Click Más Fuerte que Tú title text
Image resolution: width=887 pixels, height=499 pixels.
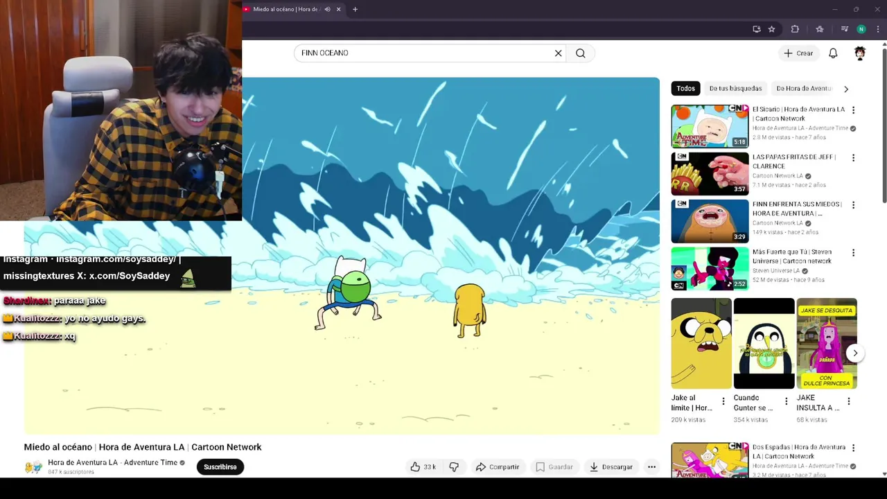(792, 256)
